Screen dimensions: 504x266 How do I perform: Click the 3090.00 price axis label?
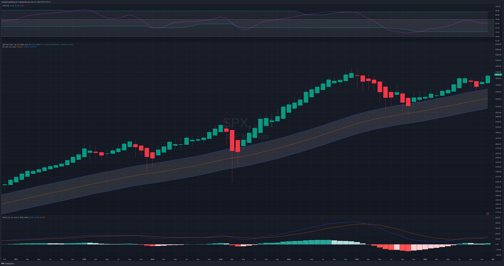click(498, 133)
